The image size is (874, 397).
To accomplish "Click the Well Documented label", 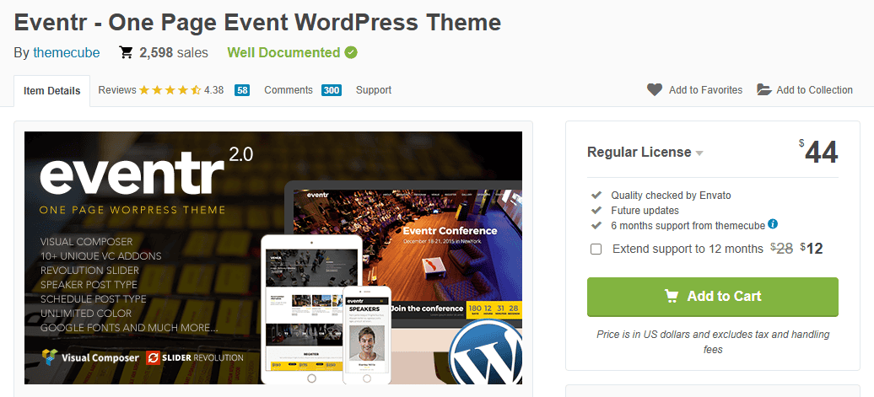I will [283, 53].
